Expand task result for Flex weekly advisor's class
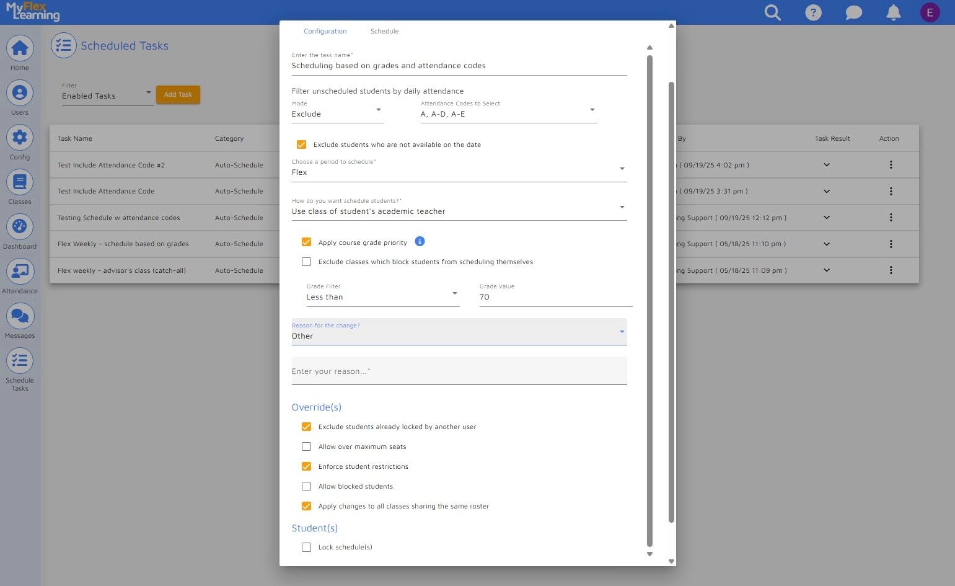Viewport: 955px width, 586px height. tap(826, 270)
